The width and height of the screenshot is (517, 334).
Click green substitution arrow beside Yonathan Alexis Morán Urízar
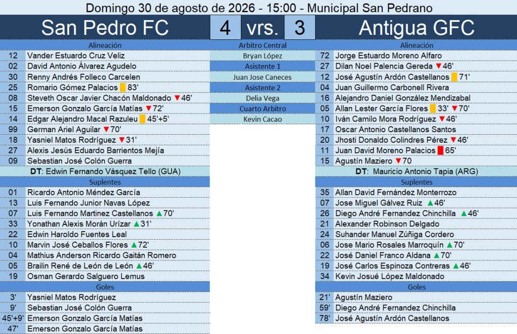(136, 224)
